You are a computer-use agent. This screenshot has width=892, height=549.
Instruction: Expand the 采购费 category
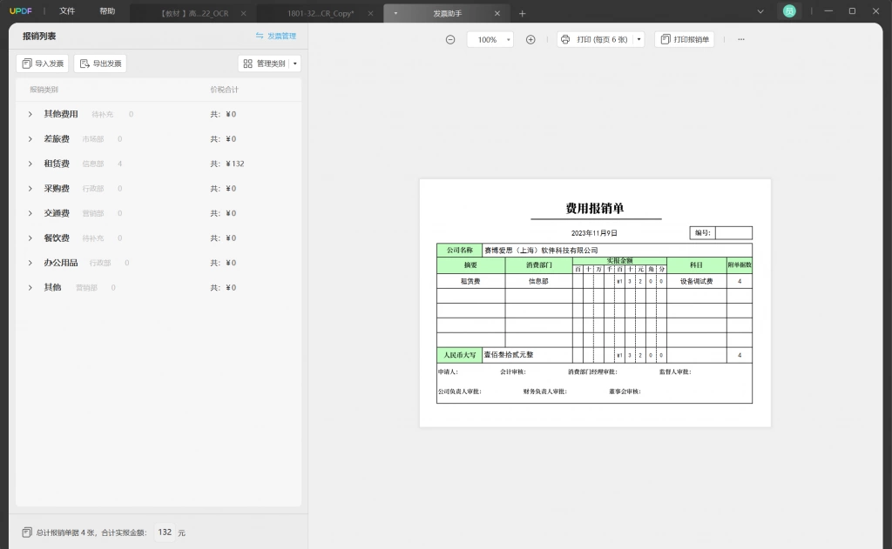(x=30, y=188)
